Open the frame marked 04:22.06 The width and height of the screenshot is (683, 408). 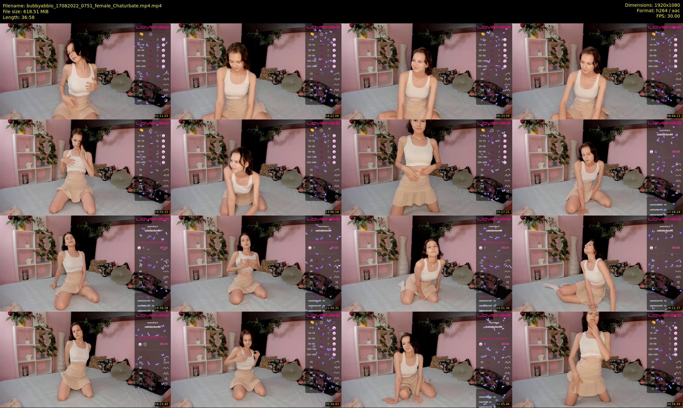(256, 71)
